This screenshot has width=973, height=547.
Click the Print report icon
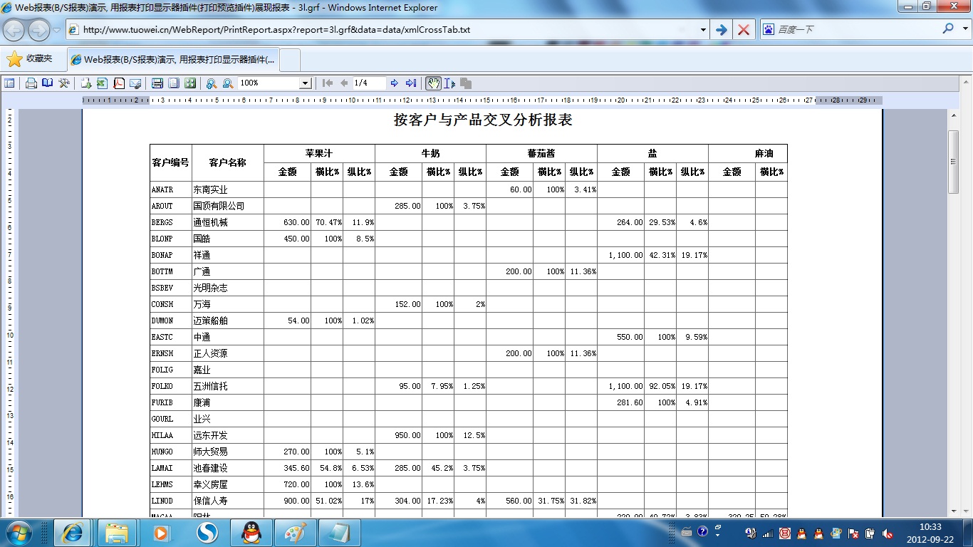pos(31,83)
